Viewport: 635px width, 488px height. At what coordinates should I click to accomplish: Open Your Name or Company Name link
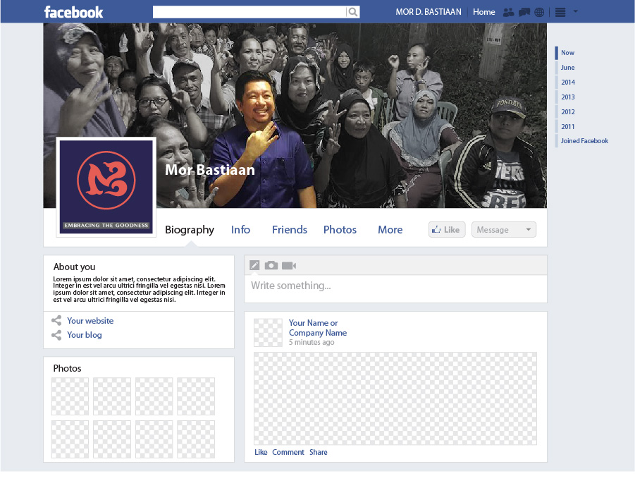click(x=317, y=327)
